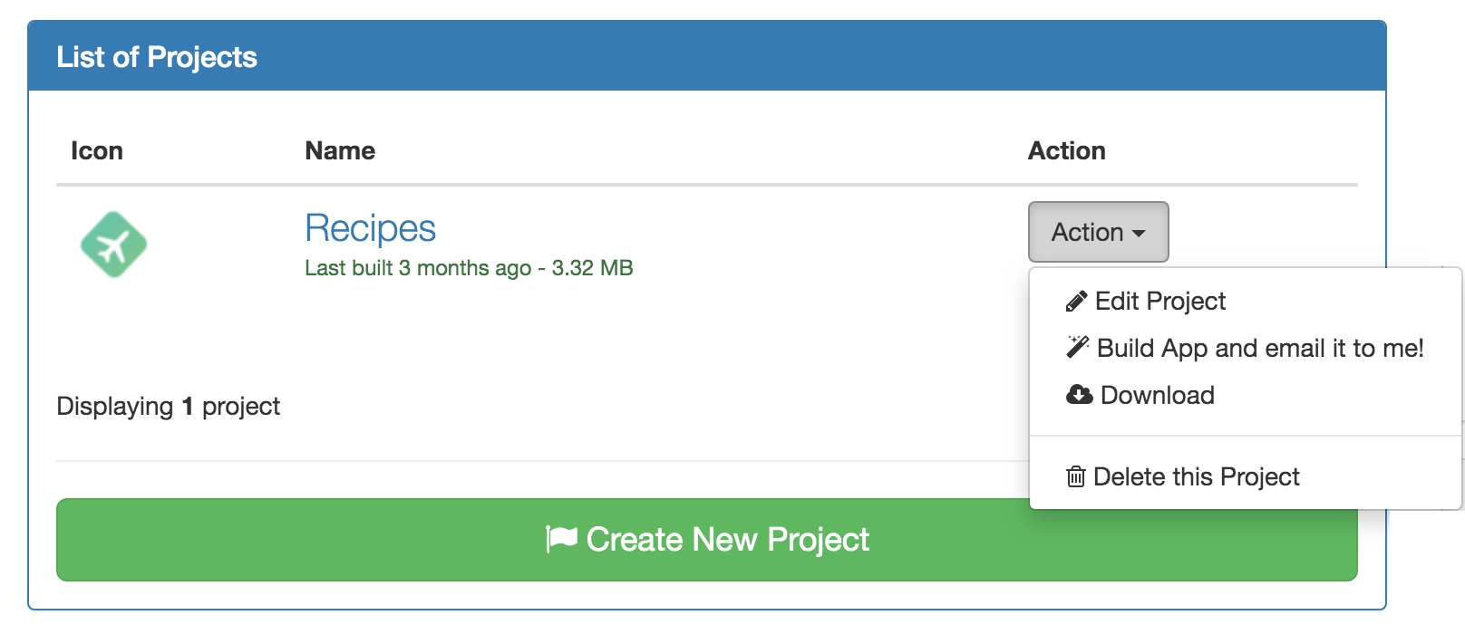This screenshot has height=634, width=1465.
Task: Select Download from the action menu
Action: click(1157, 395)
